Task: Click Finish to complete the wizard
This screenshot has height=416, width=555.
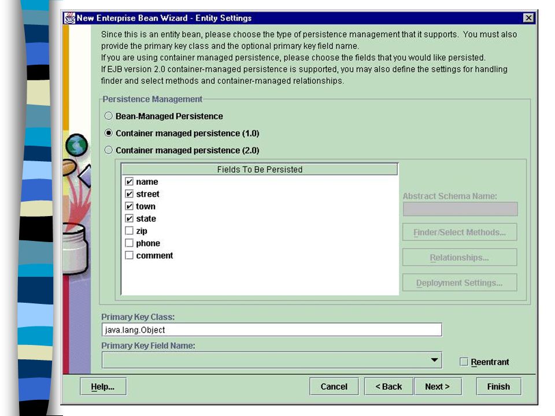Action: 498,387
